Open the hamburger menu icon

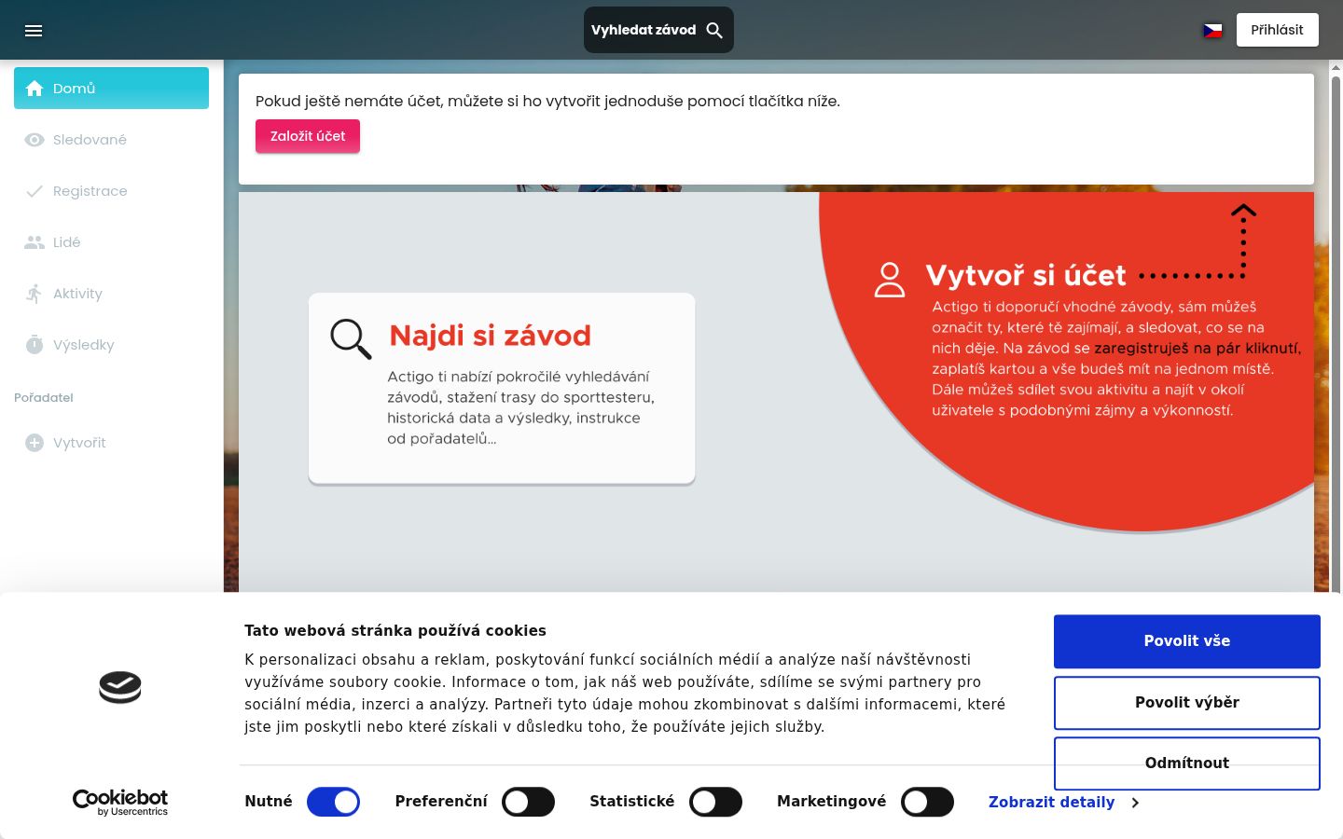point(34,31)
